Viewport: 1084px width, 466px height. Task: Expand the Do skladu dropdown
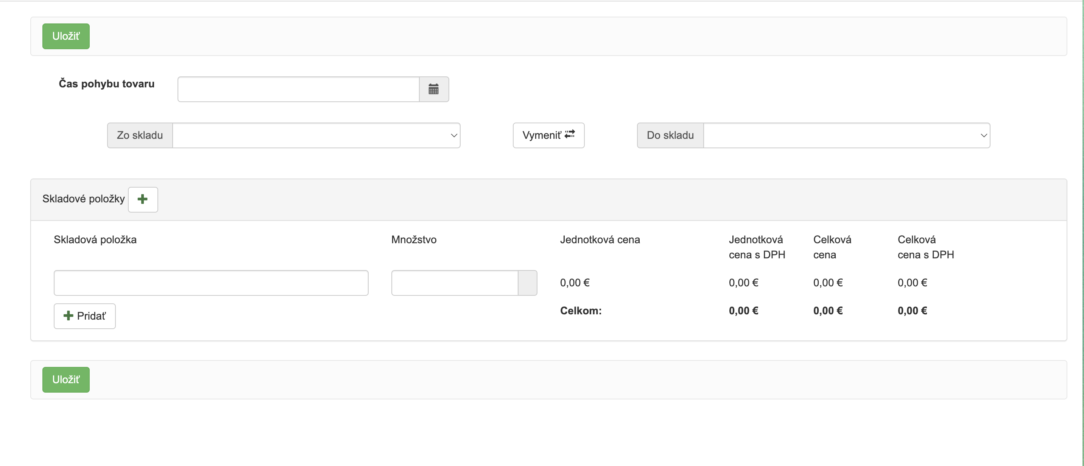[x=846, y=135]
